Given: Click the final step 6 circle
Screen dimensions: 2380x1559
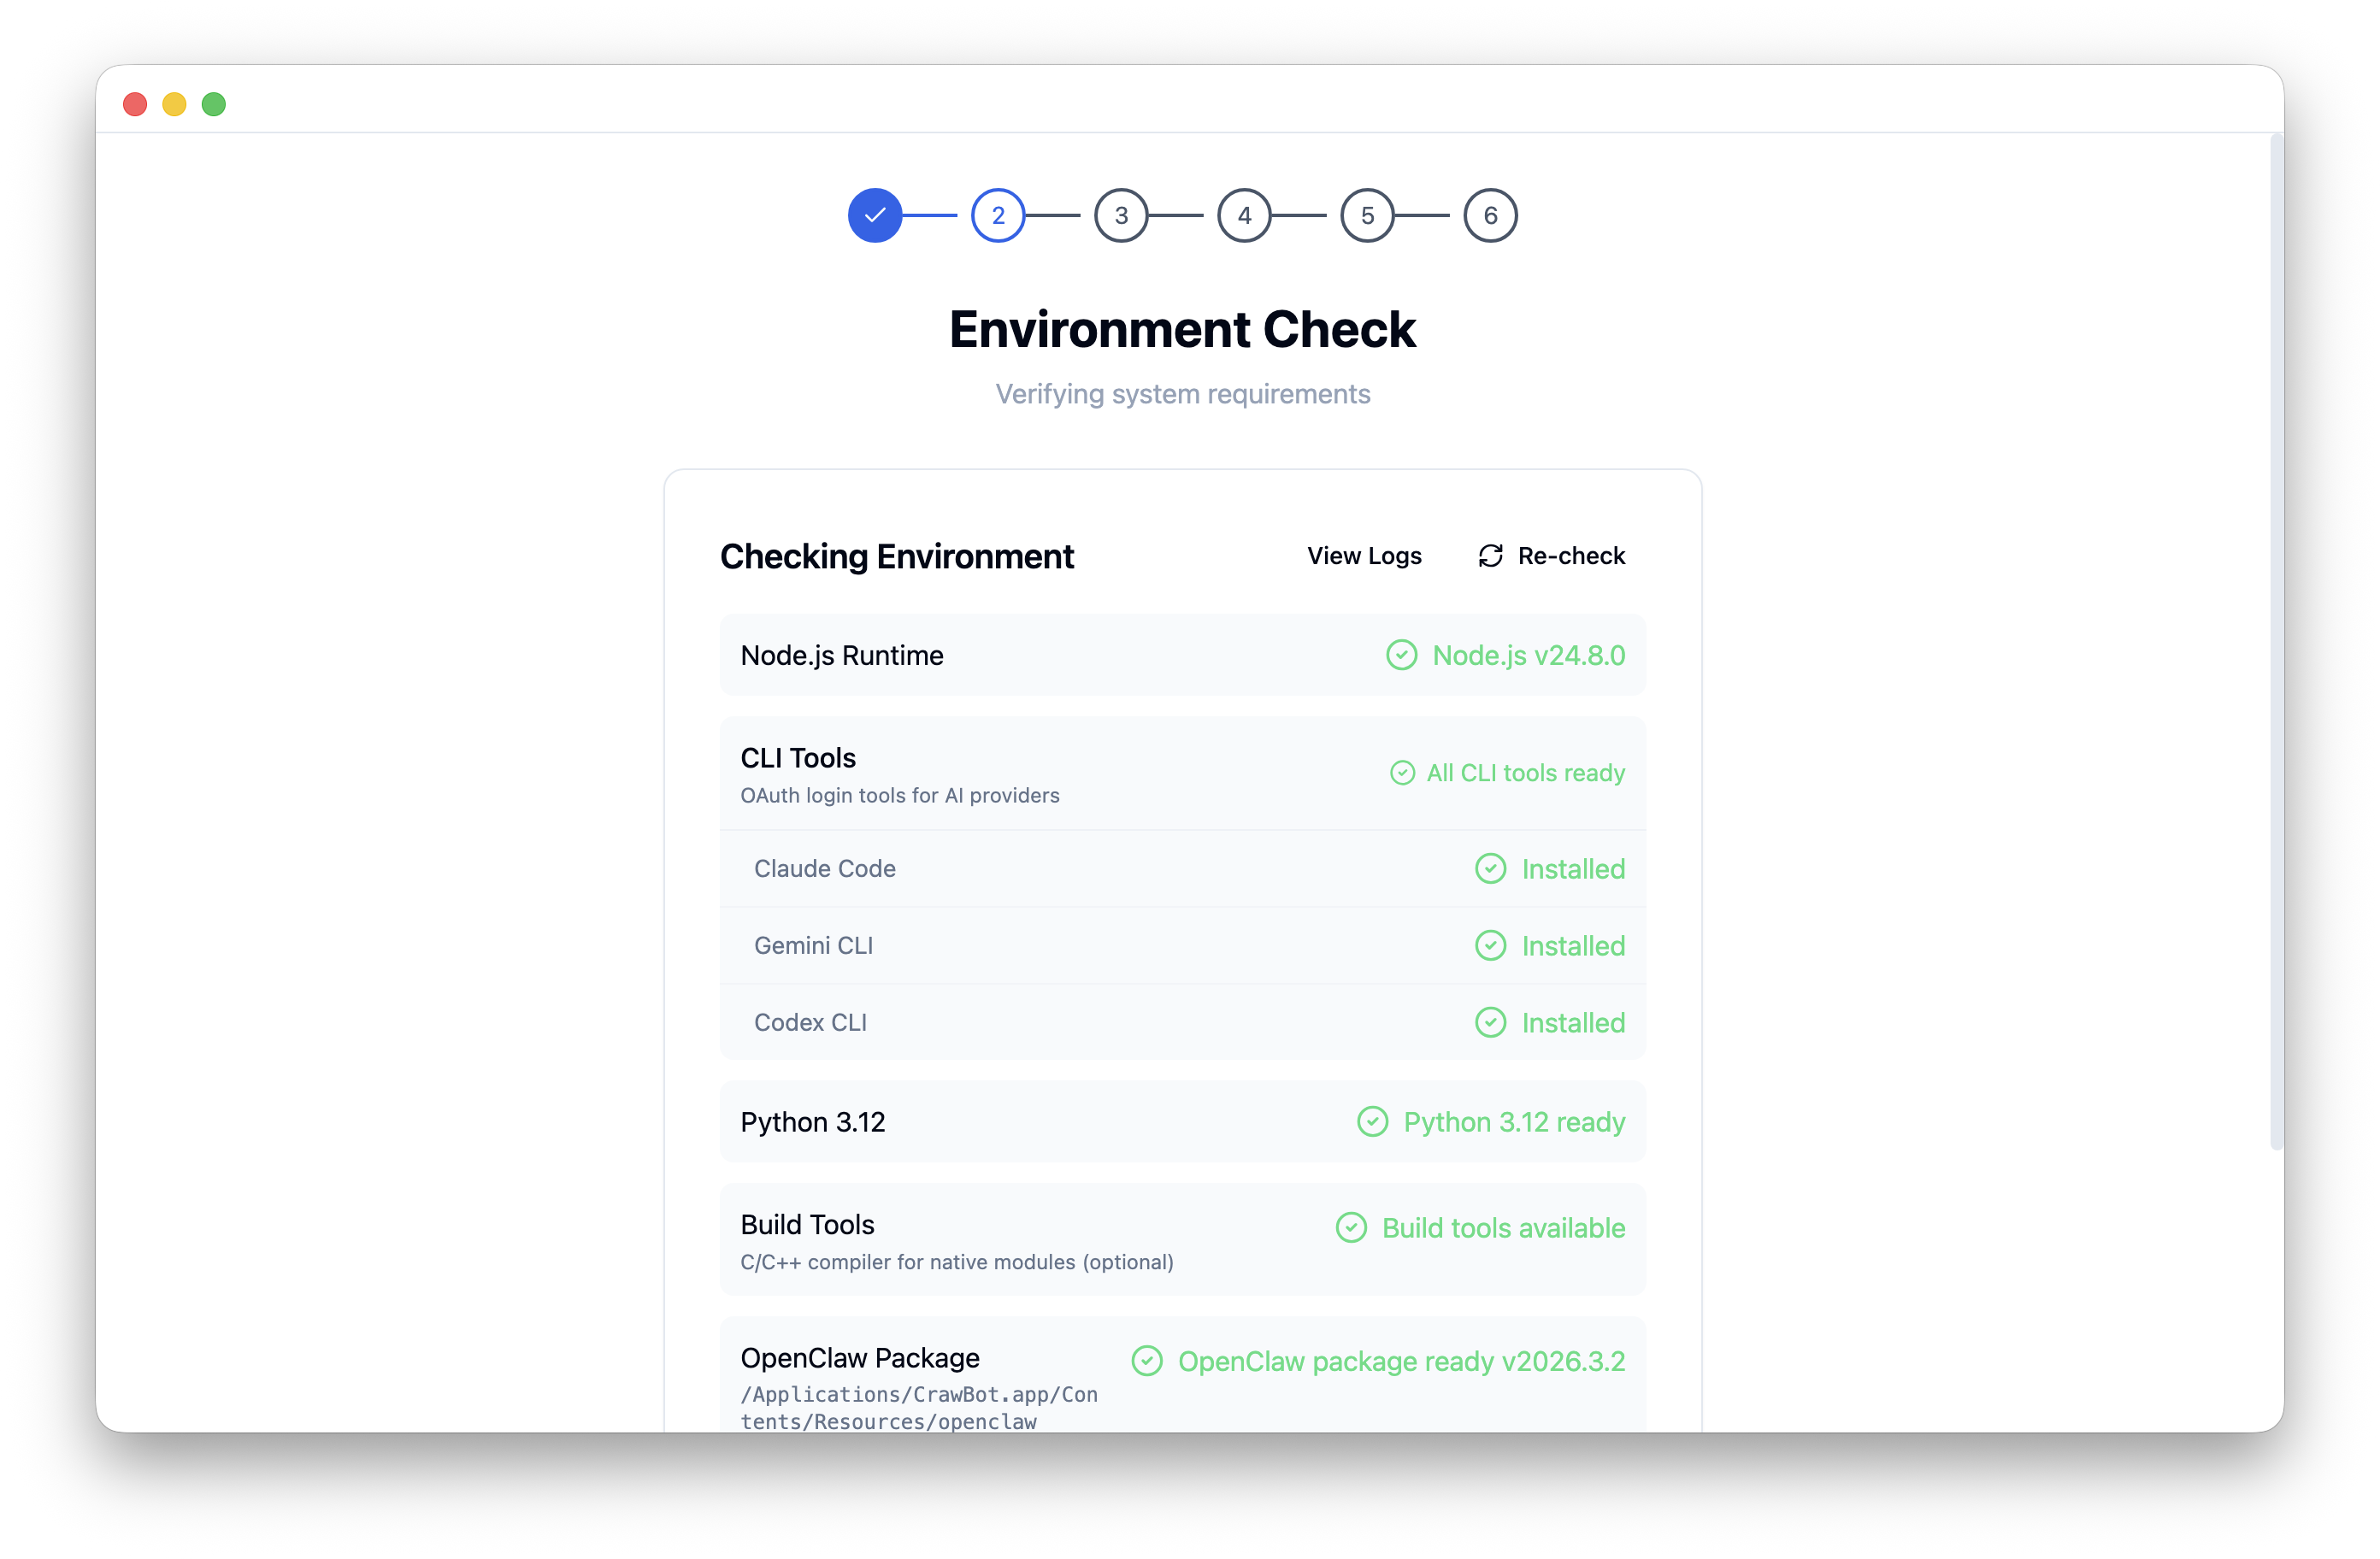Looking at the screenshot, I should click(x=1490, y=215).
